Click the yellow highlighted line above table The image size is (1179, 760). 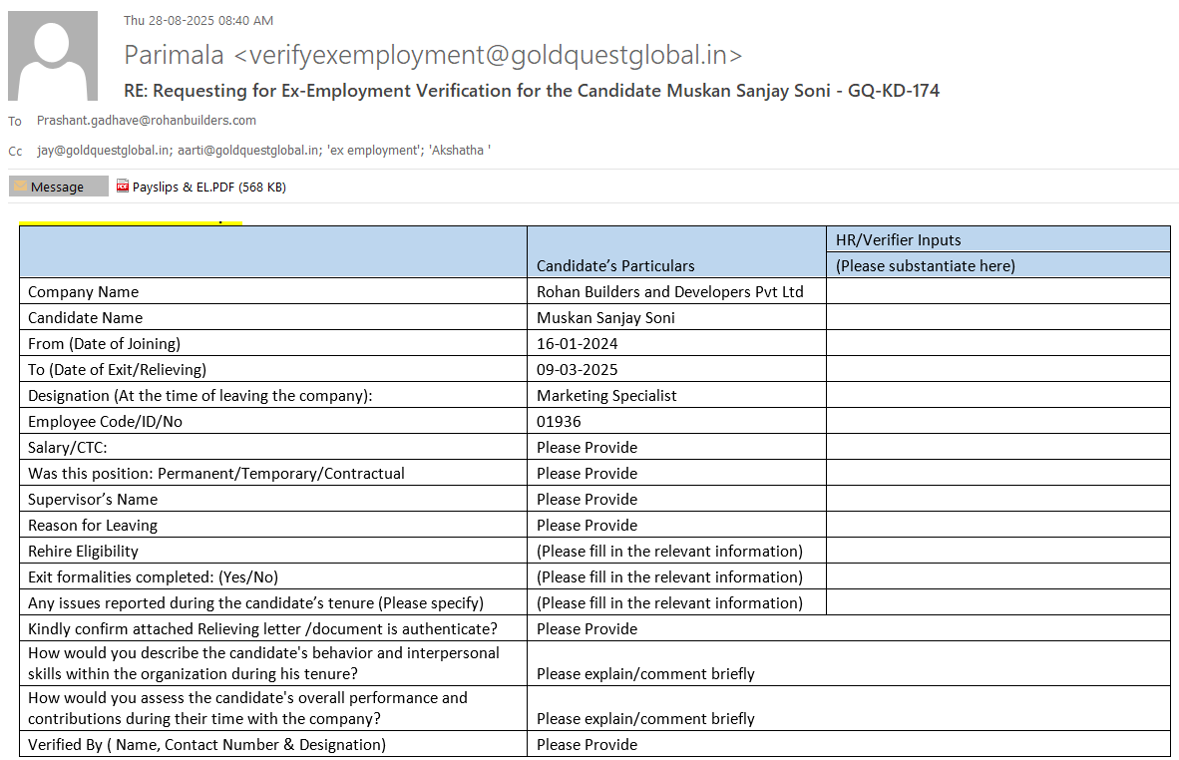(x=131, y=223)
